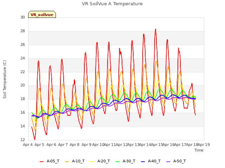Click the A-50_T legend label
225x168 pixels.
click(x=180, y=161)
